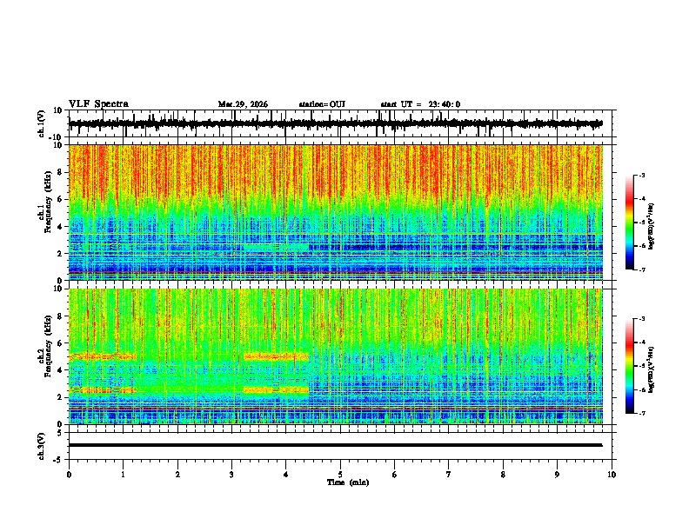Click the "ch.3(V)" axis label
Viewport: 689px width, 532px height.
click(42, 446)
